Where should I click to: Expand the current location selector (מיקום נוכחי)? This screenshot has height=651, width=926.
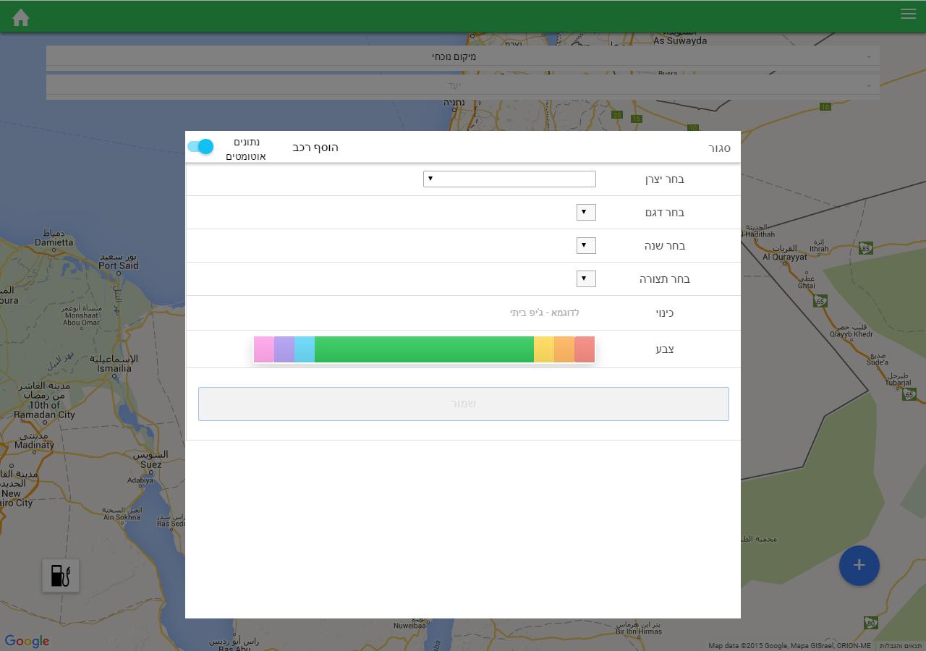tap(463, 56)
